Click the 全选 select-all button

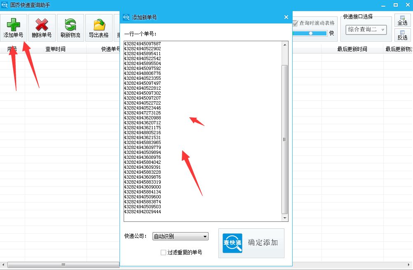coord(402,20)
